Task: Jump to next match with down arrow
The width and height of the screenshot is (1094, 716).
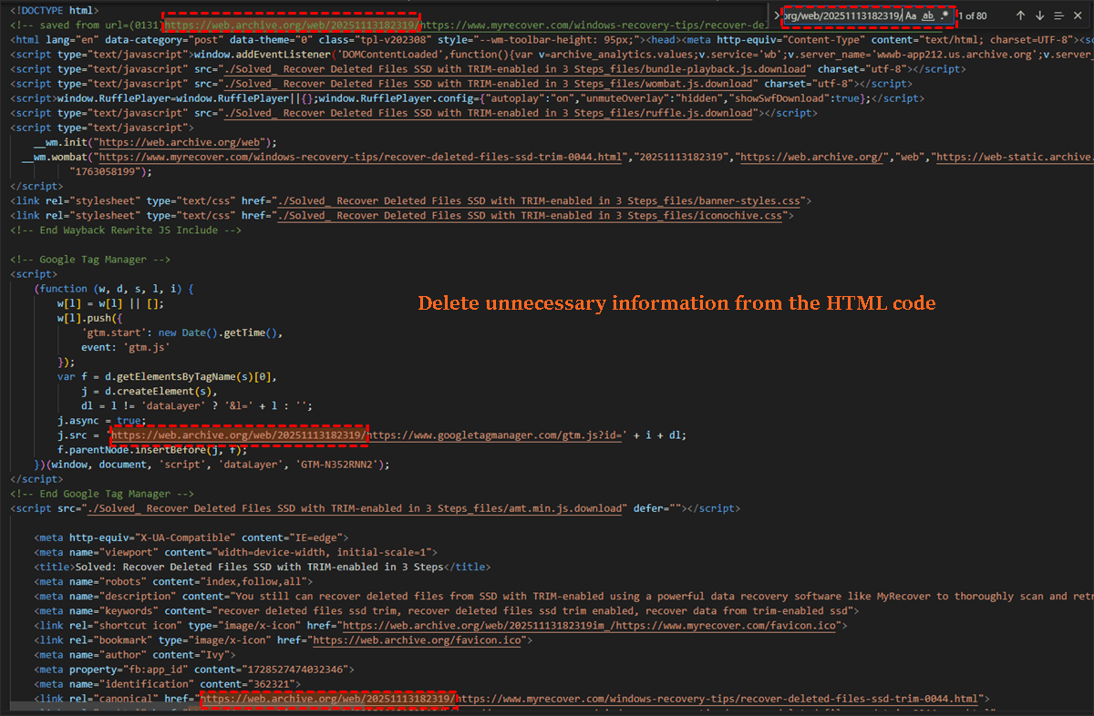Action: (1040, 15)
